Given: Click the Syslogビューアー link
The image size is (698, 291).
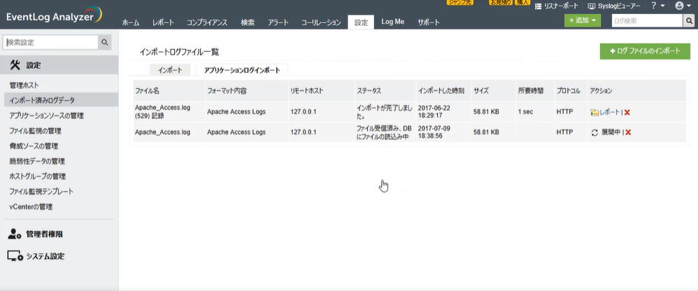Looking at the screenshot, I should click(x=619, y=6).
